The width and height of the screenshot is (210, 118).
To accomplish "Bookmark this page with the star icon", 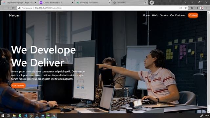I will point(186,8).
